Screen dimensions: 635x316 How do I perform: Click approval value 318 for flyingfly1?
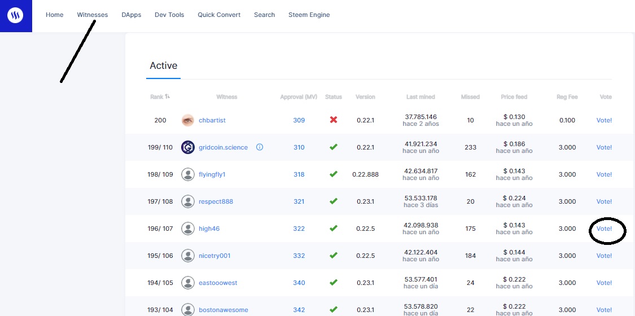[x=299, y=174]
